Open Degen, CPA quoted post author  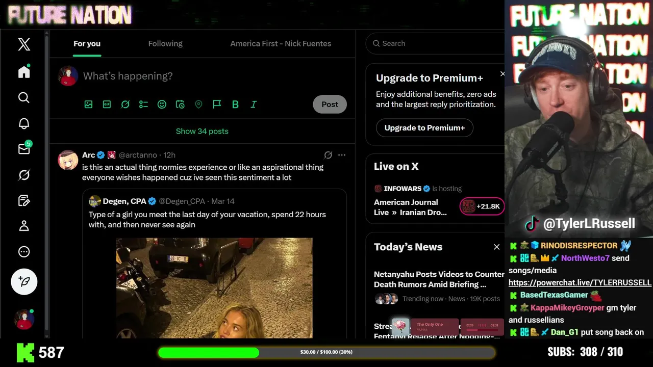pyautogui.click(x=124, y=201)
